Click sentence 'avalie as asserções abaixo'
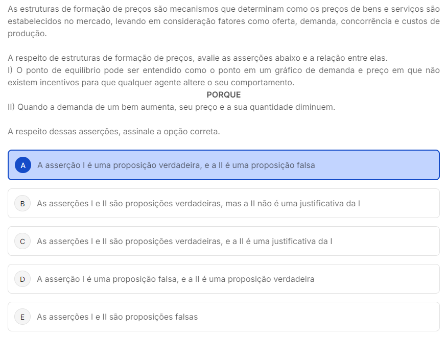 [x=198, y=58]
